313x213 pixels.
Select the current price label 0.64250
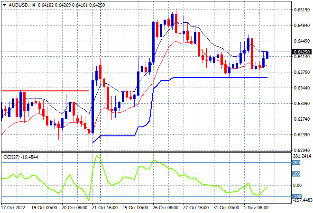point(302,52)
